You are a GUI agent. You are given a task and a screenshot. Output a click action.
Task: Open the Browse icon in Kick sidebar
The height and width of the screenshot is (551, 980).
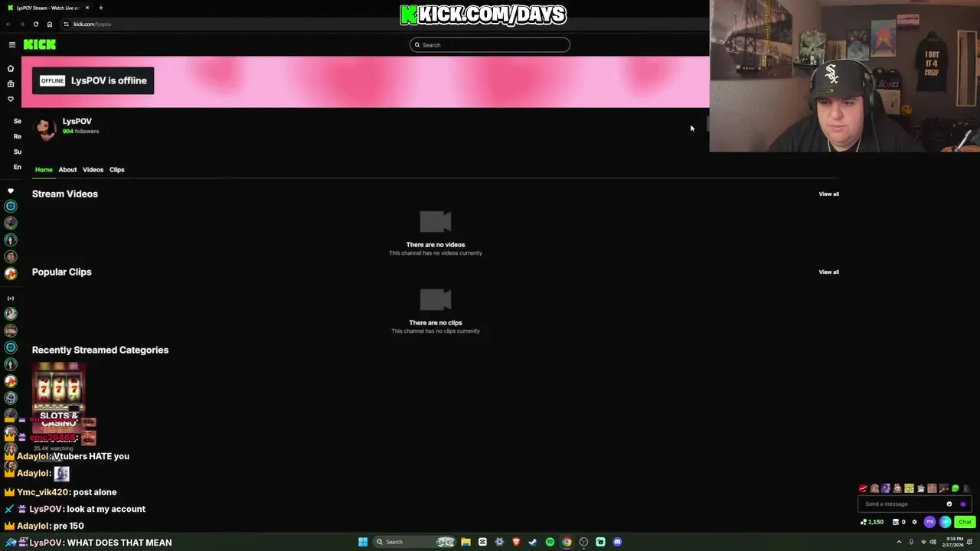11,83
